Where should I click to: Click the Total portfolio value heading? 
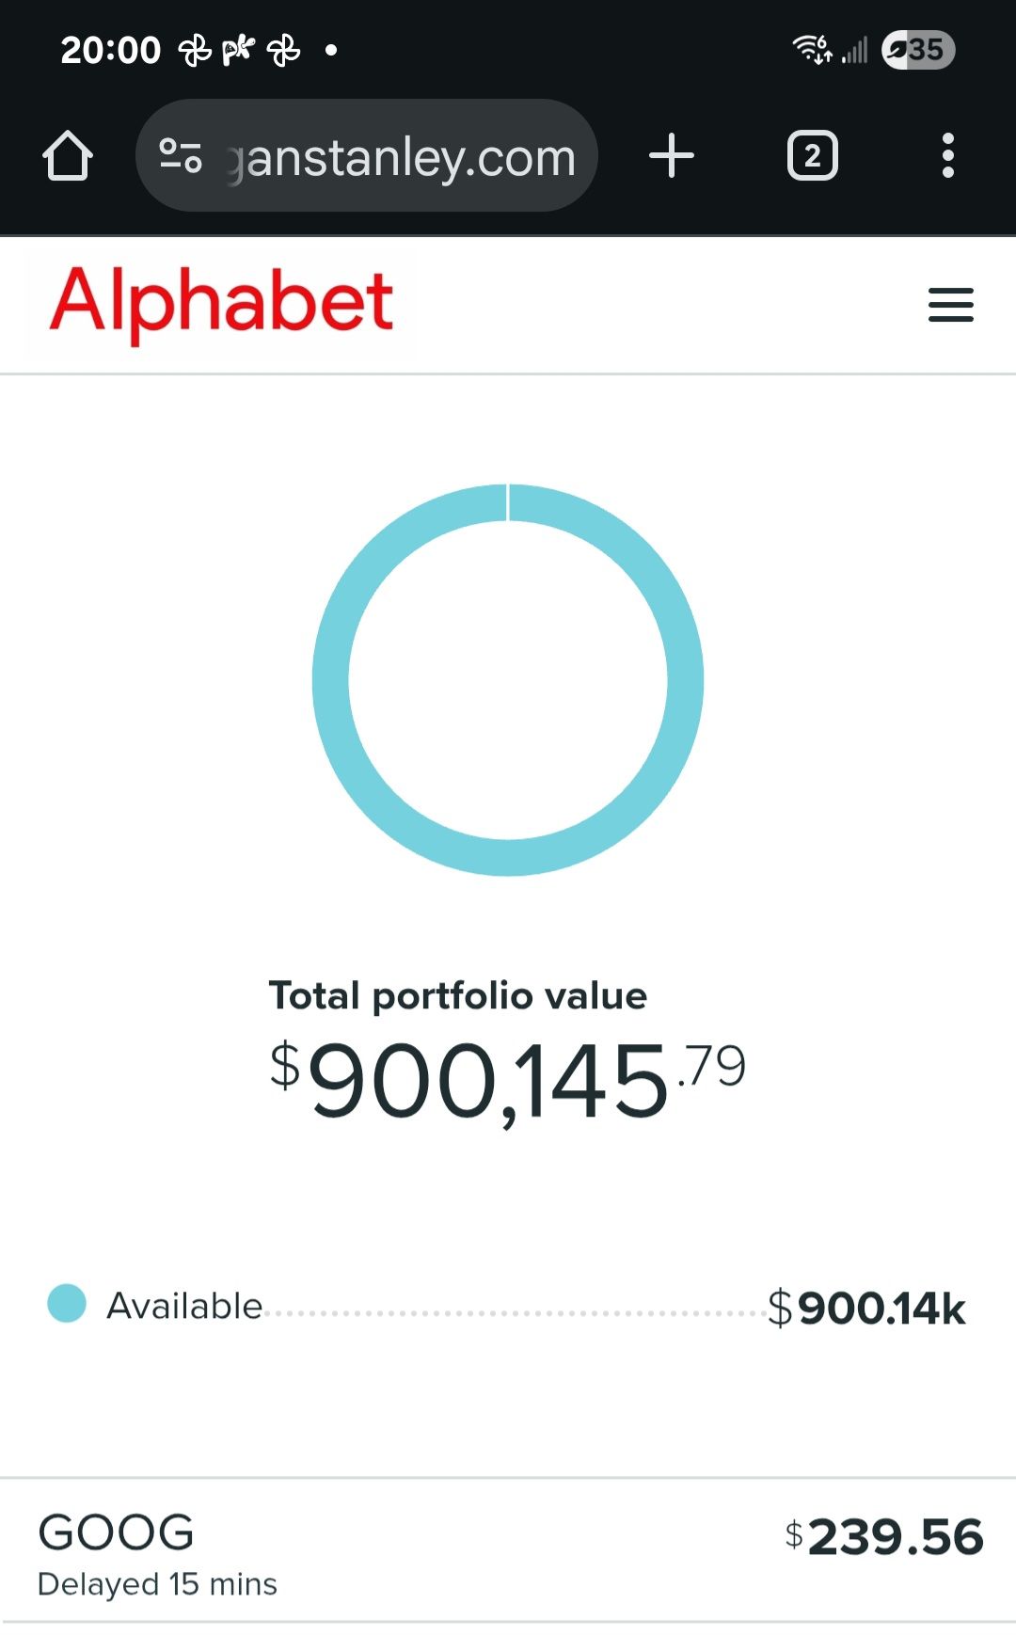coord(458,995)
